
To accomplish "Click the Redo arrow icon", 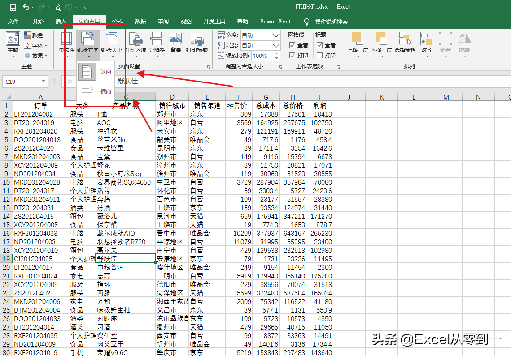I will pyautogui.click(x=41, y=7).
